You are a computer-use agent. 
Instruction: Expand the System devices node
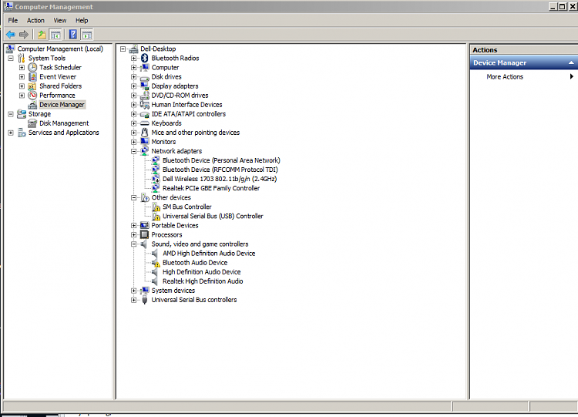click(134, 291)
